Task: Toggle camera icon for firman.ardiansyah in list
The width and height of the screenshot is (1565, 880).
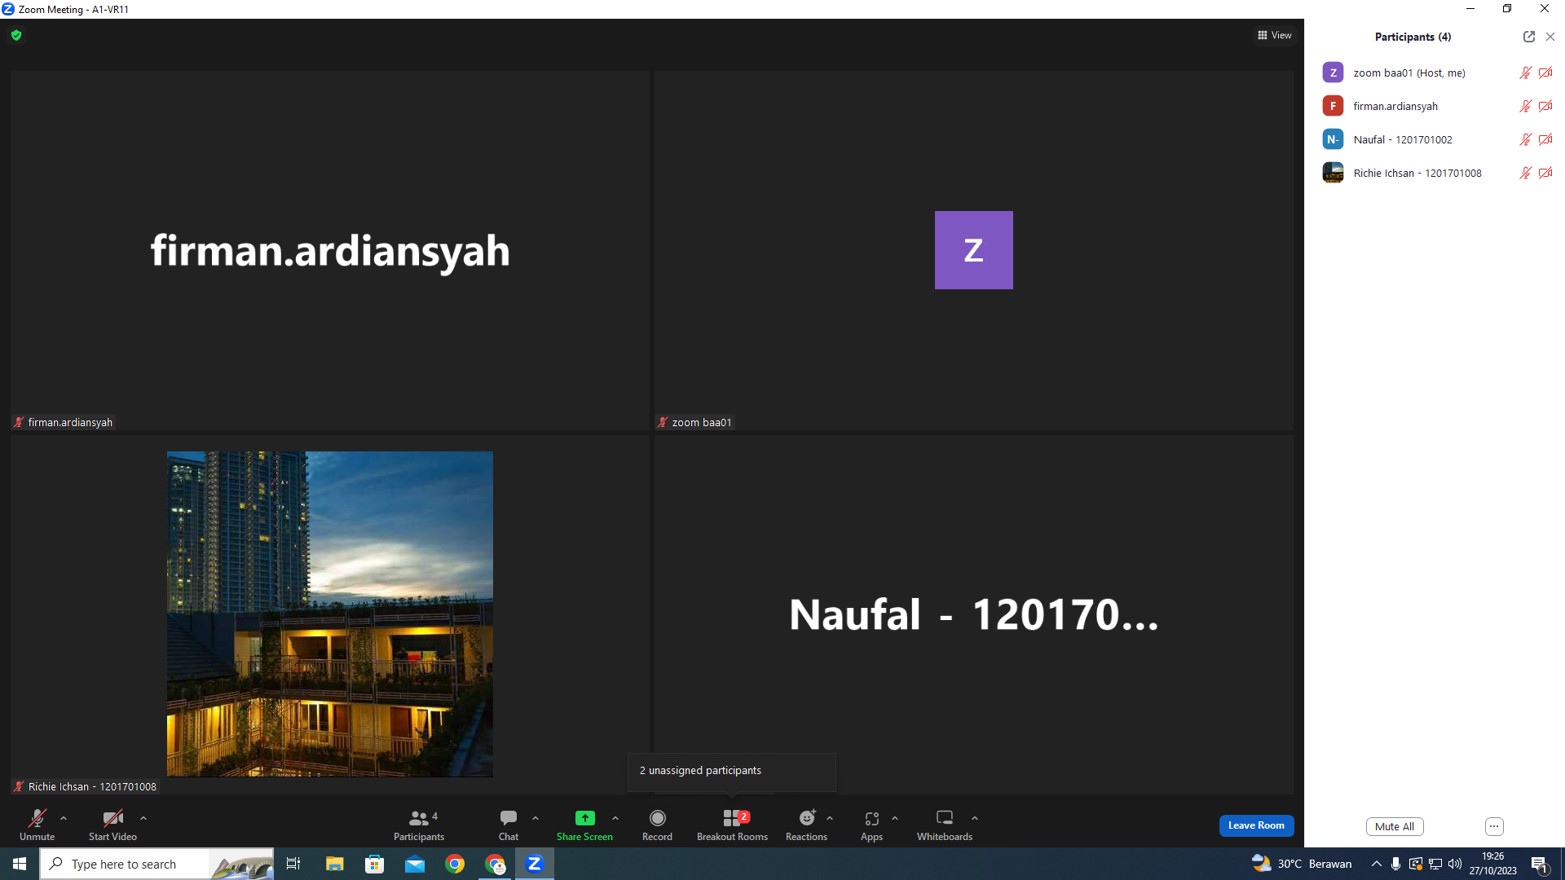Action: tap(1545, 106)
